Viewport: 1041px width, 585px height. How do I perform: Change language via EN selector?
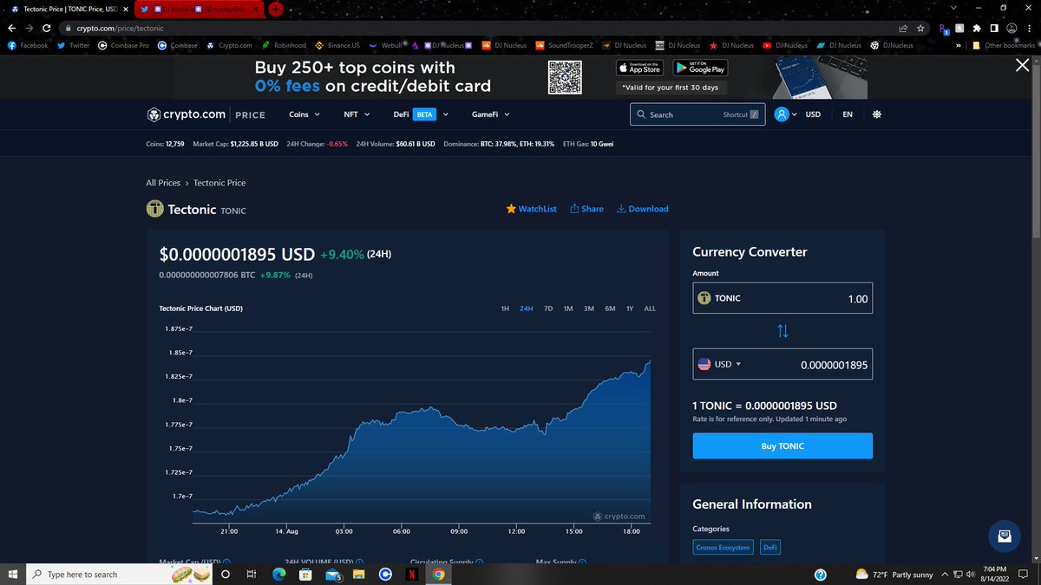pyautogui.click(x=848, y=114)
